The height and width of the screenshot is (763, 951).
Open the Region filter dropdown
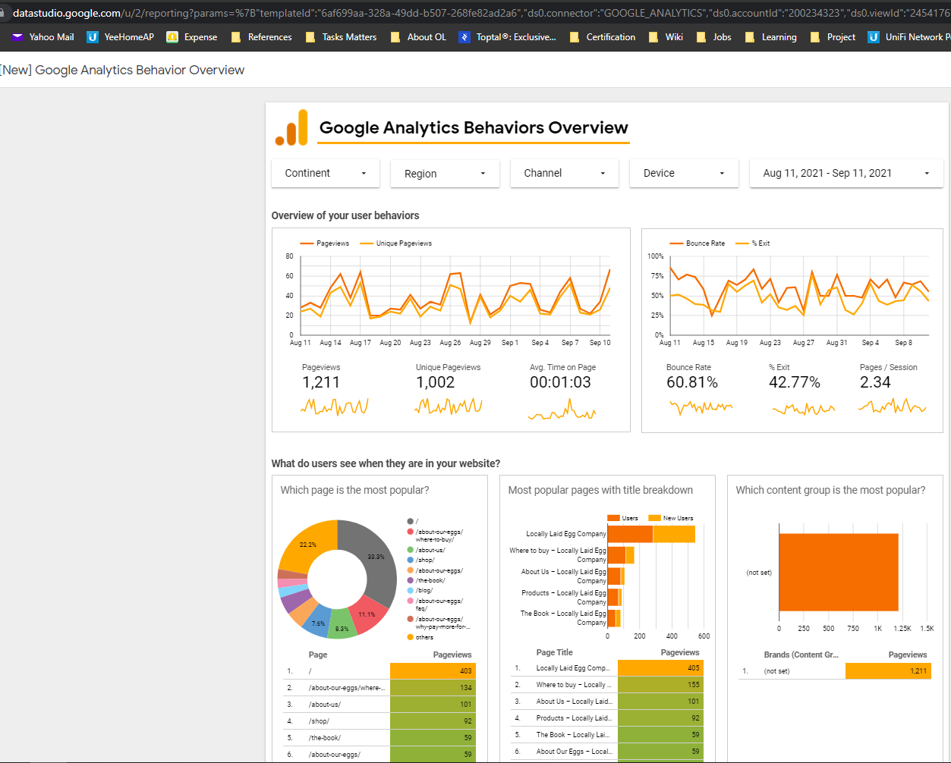click(x=445, y=174)
